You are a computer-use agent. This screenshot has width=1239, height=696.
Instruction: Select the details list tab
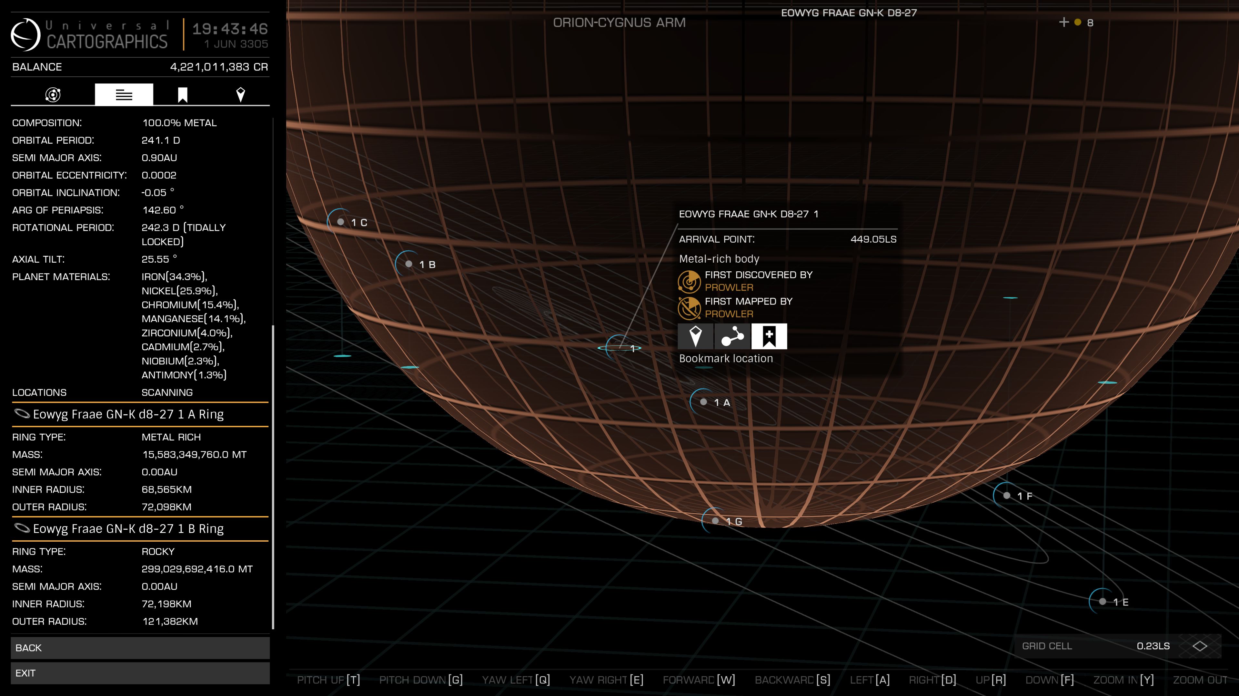[124, 95]
